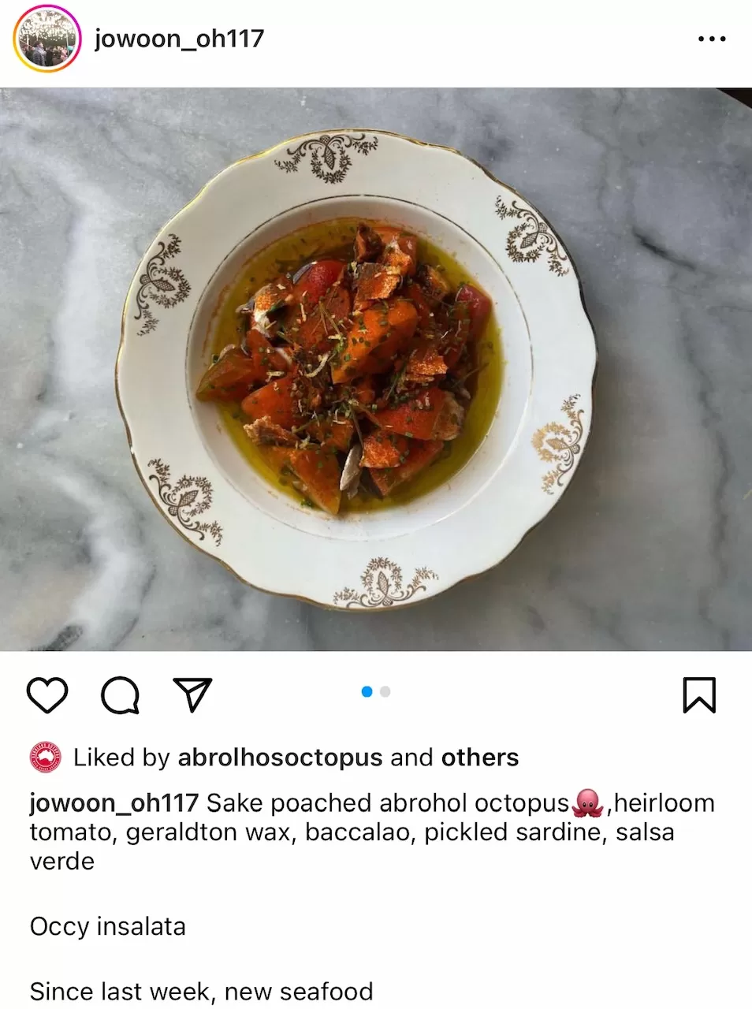752x1009 pixels.
Task: Share the post via paper plane icon
Action: (192, 694)
